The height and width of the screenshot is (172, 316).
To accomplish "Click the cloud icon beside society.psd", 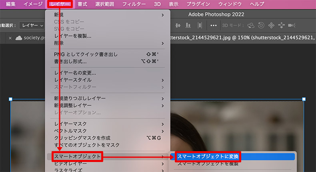I will point(19,38).
